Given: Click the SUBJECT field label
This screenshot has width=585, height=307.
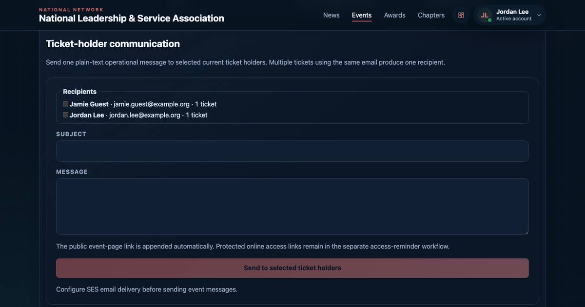Looking at the screenshot, I should pyautogui.click(x=71, y=134).
